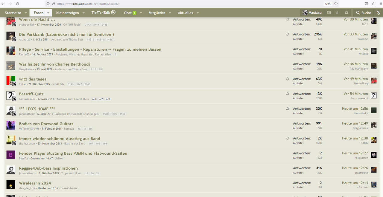Open the Wireless in 2024 thread
The height and width of the screenshot is (197, 383).
point(35,183)
